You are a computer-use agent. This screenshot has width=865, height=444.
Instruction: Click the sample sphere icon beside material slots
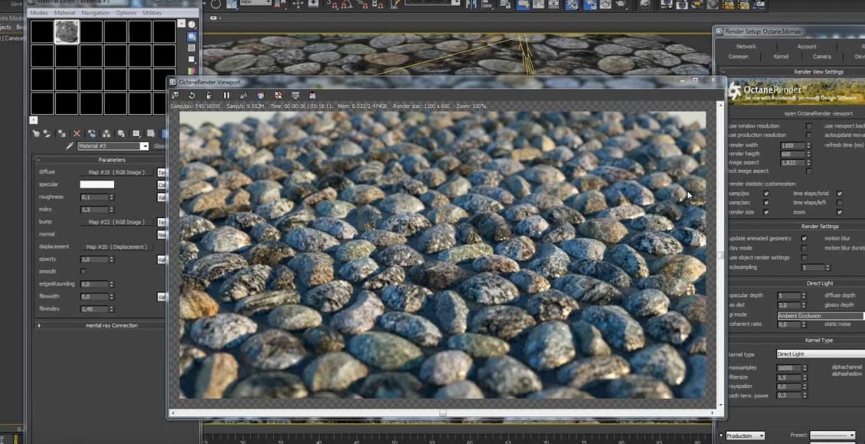tap(192, 24)
